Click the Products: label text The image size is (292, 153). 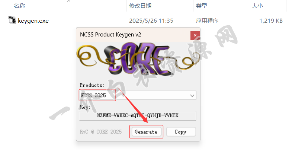tap(92, 85)
